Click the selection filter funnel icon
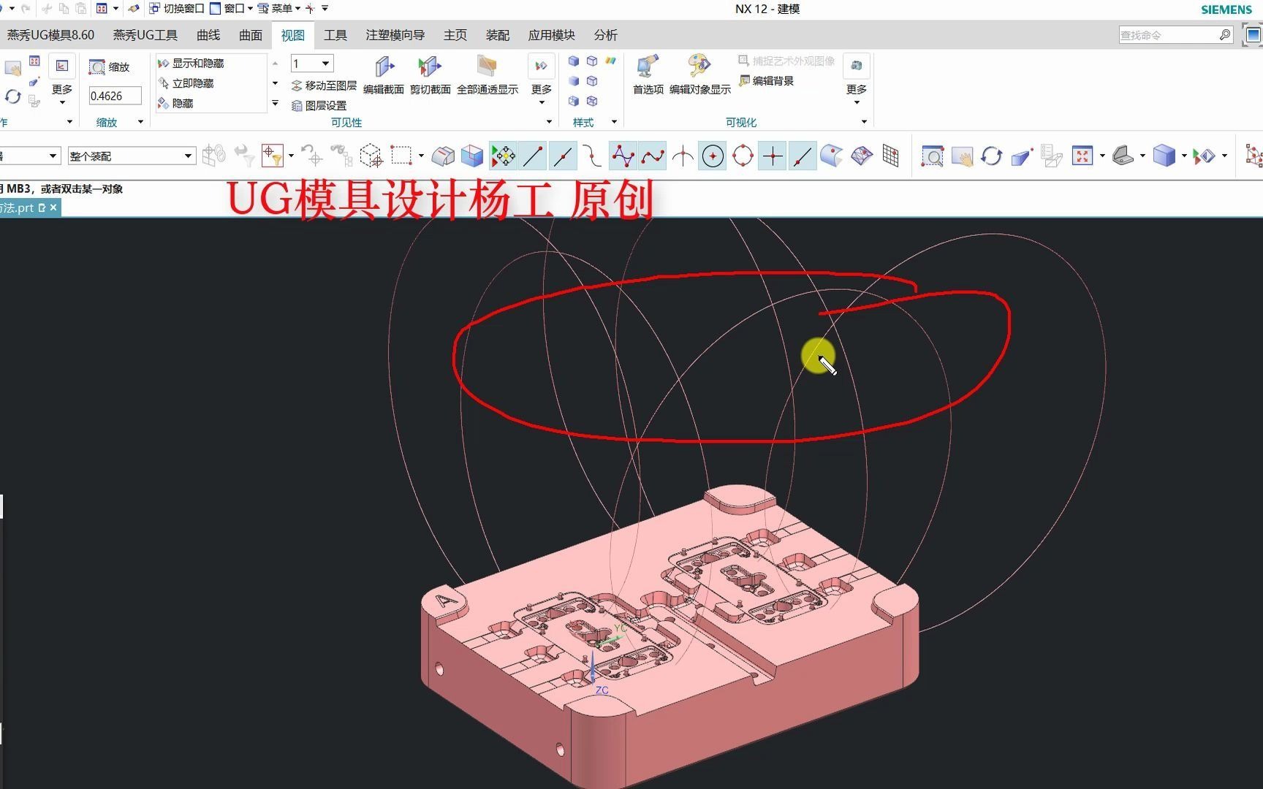 click(x=272, y=156)
